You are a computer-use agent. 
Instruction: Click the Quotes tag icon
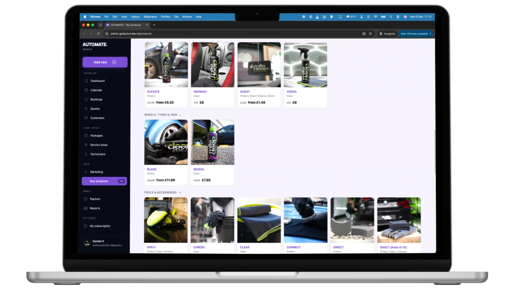[x=86, y=109]
